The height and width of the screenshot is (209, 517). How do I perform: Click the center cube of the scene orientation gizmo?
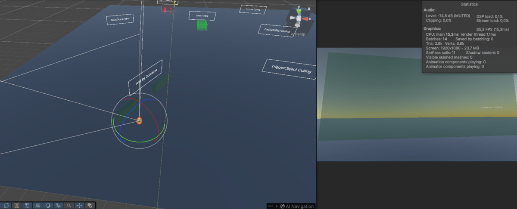(299, 18)
